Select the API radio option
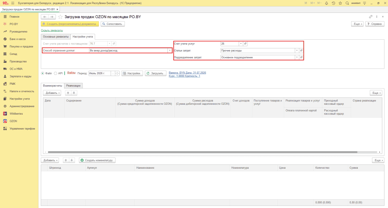The image size is (388, 208). [x=55, y=73]
